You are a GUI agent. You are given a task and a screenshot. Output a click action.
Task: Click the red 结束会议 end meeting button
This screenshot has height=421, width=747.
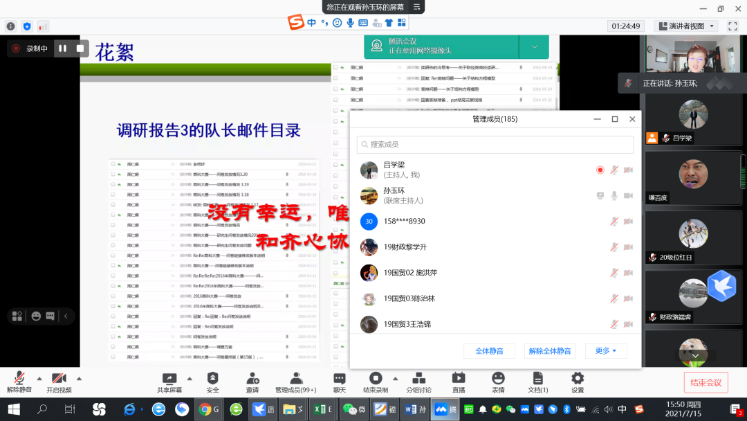(x=705, y=382)
